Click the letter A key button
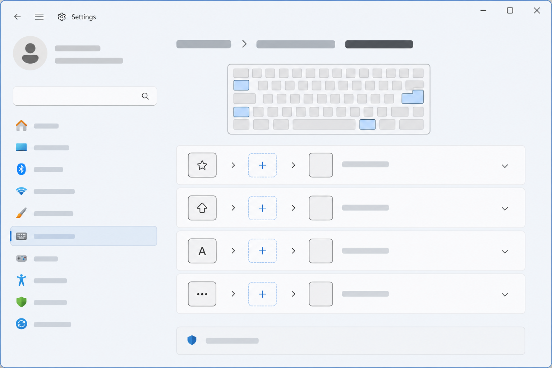Viewport: 552px width, 368px height. coord(202,251)
